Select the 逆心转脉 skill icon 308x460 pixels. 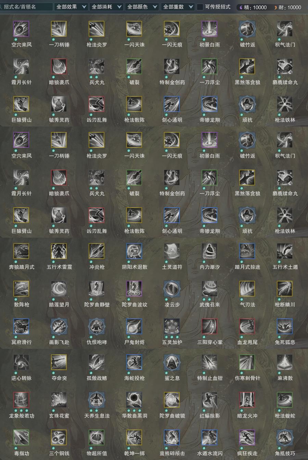(x=21, y=362)
